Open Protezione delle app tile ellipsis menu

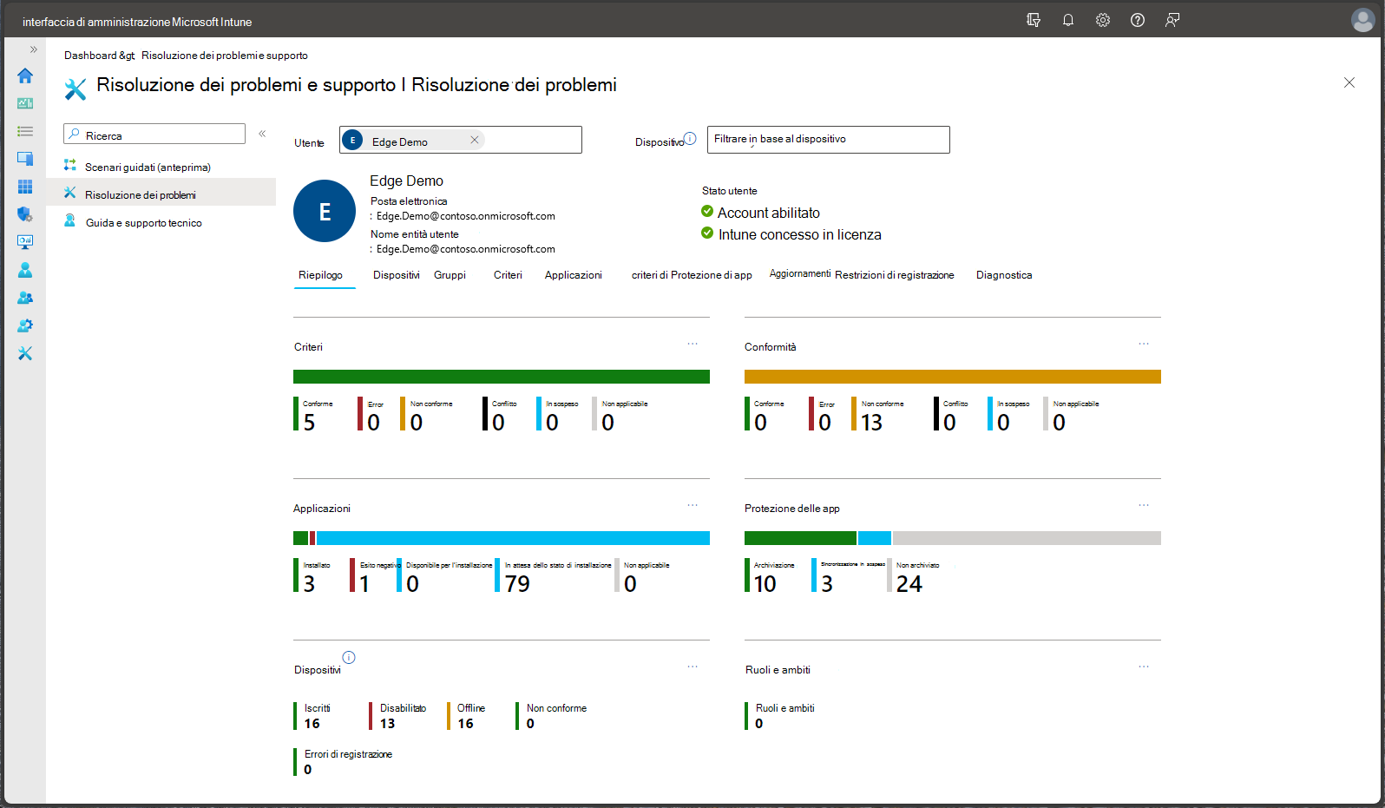(x=1144, y=505)
